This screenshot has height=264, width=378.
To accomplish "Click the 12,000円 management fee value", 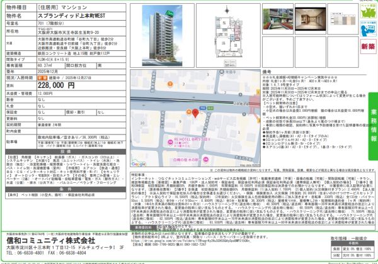I will click(45, 93).
